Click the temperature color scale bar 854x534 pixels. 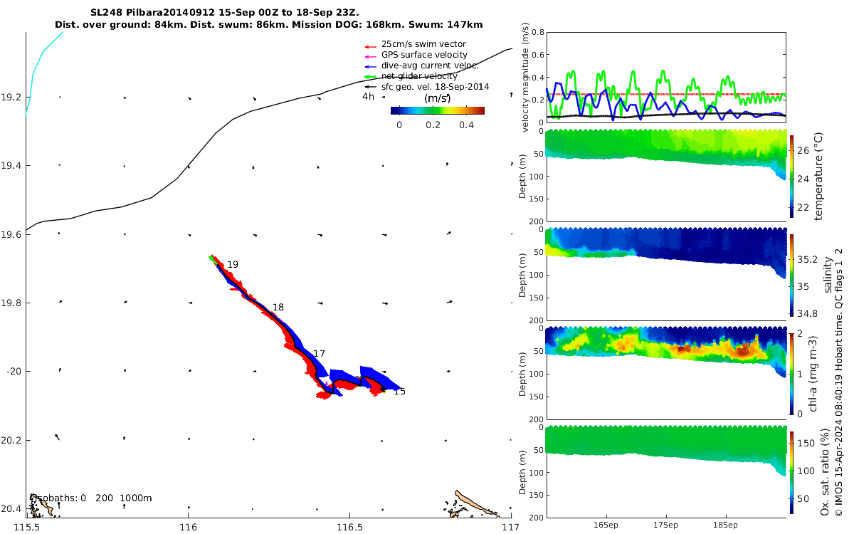click(x=791, y=175)
